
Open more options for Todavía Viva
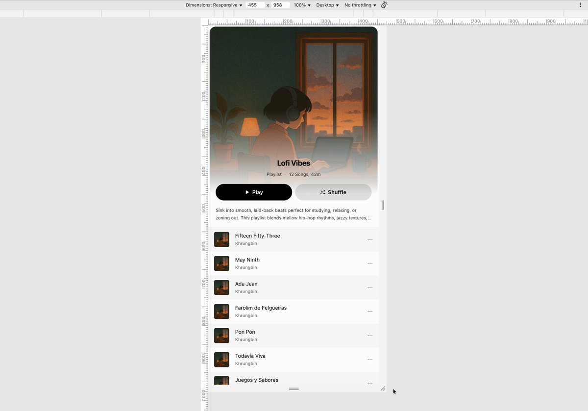pyautogui.click(x=370, y=359)
